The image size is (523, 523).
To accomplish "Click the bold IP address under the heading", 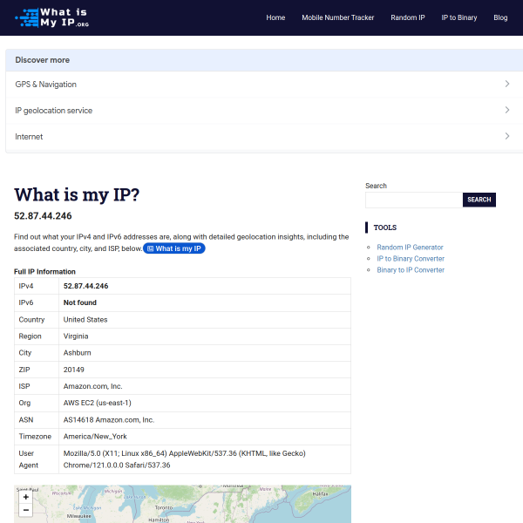I will (x=43, y=216).
